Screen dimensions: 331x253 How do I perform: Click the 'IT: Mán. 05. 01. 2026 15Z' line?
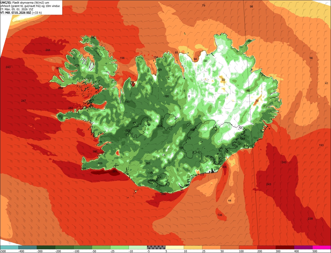17,9
